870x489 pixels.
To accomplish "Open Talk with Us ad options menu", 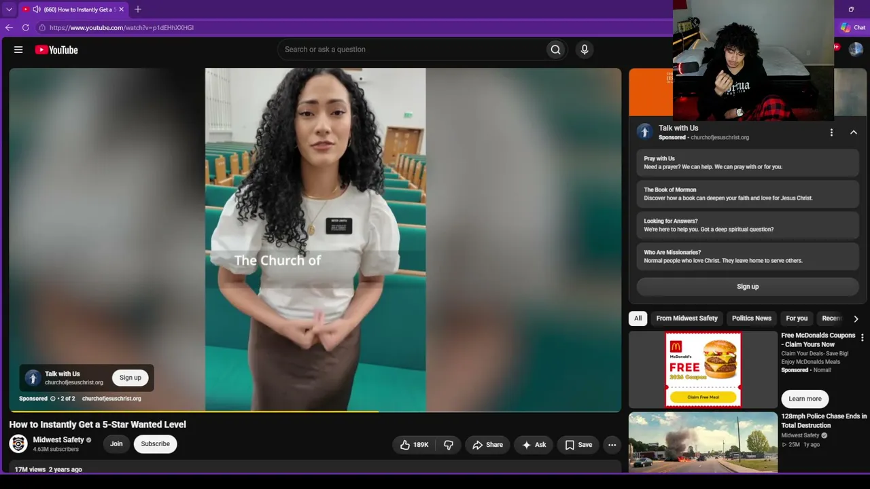I will coord(831,132).
